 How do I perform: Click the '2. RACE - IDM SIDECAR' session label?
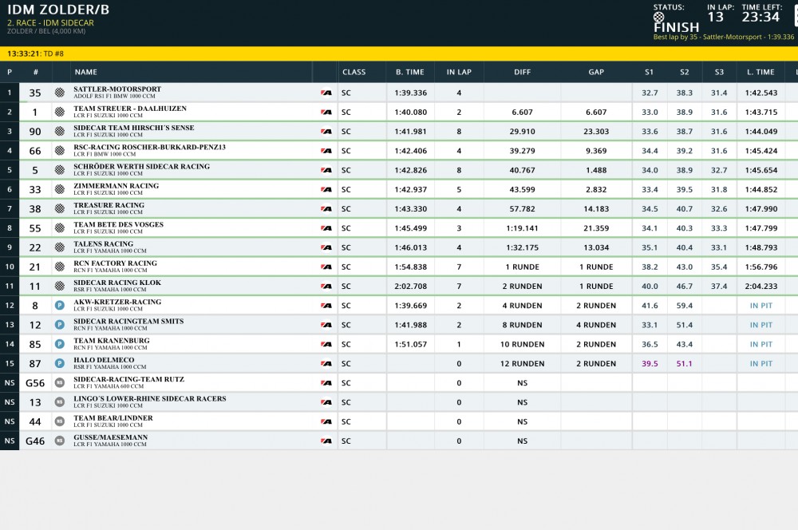click(50, 23)
